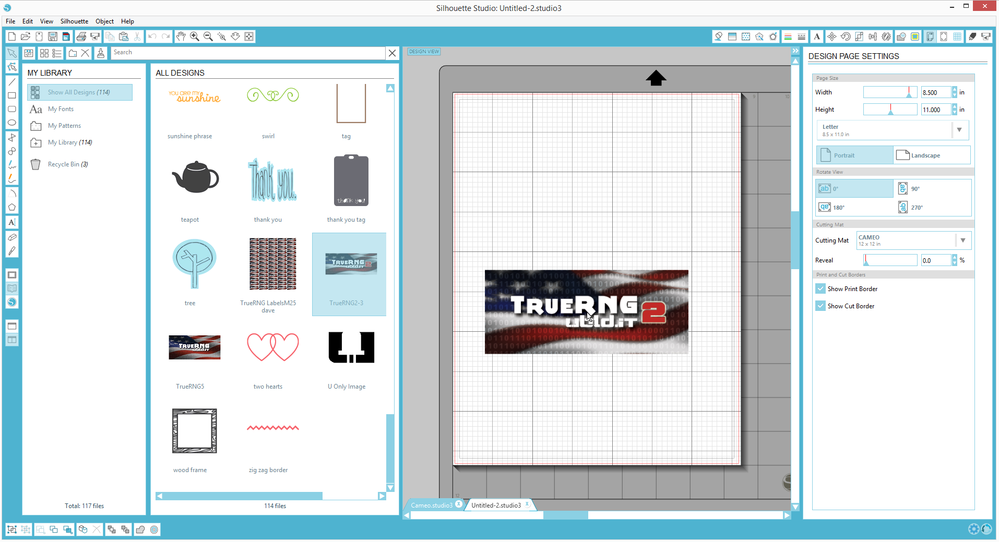Open the Cut Settings blade icon
The image size is (999, 542).
[972, 37]
